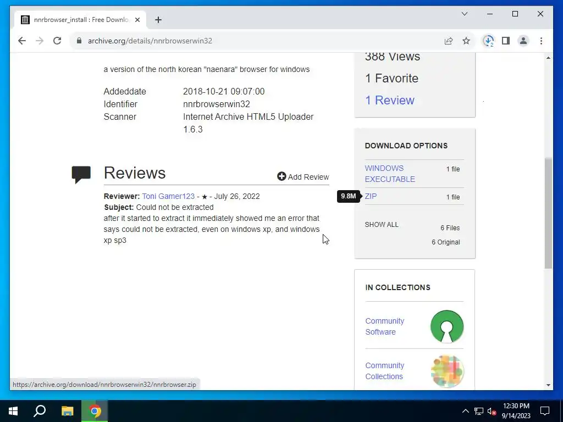The image size is (563, 422).
Task: Expand Show All download files
Action: pos(382,225)
